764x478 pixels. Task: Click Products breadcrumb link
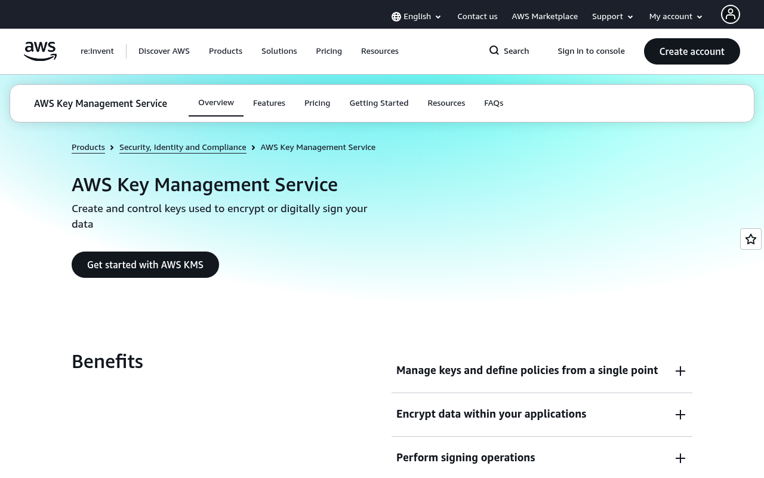pos(88,148)
